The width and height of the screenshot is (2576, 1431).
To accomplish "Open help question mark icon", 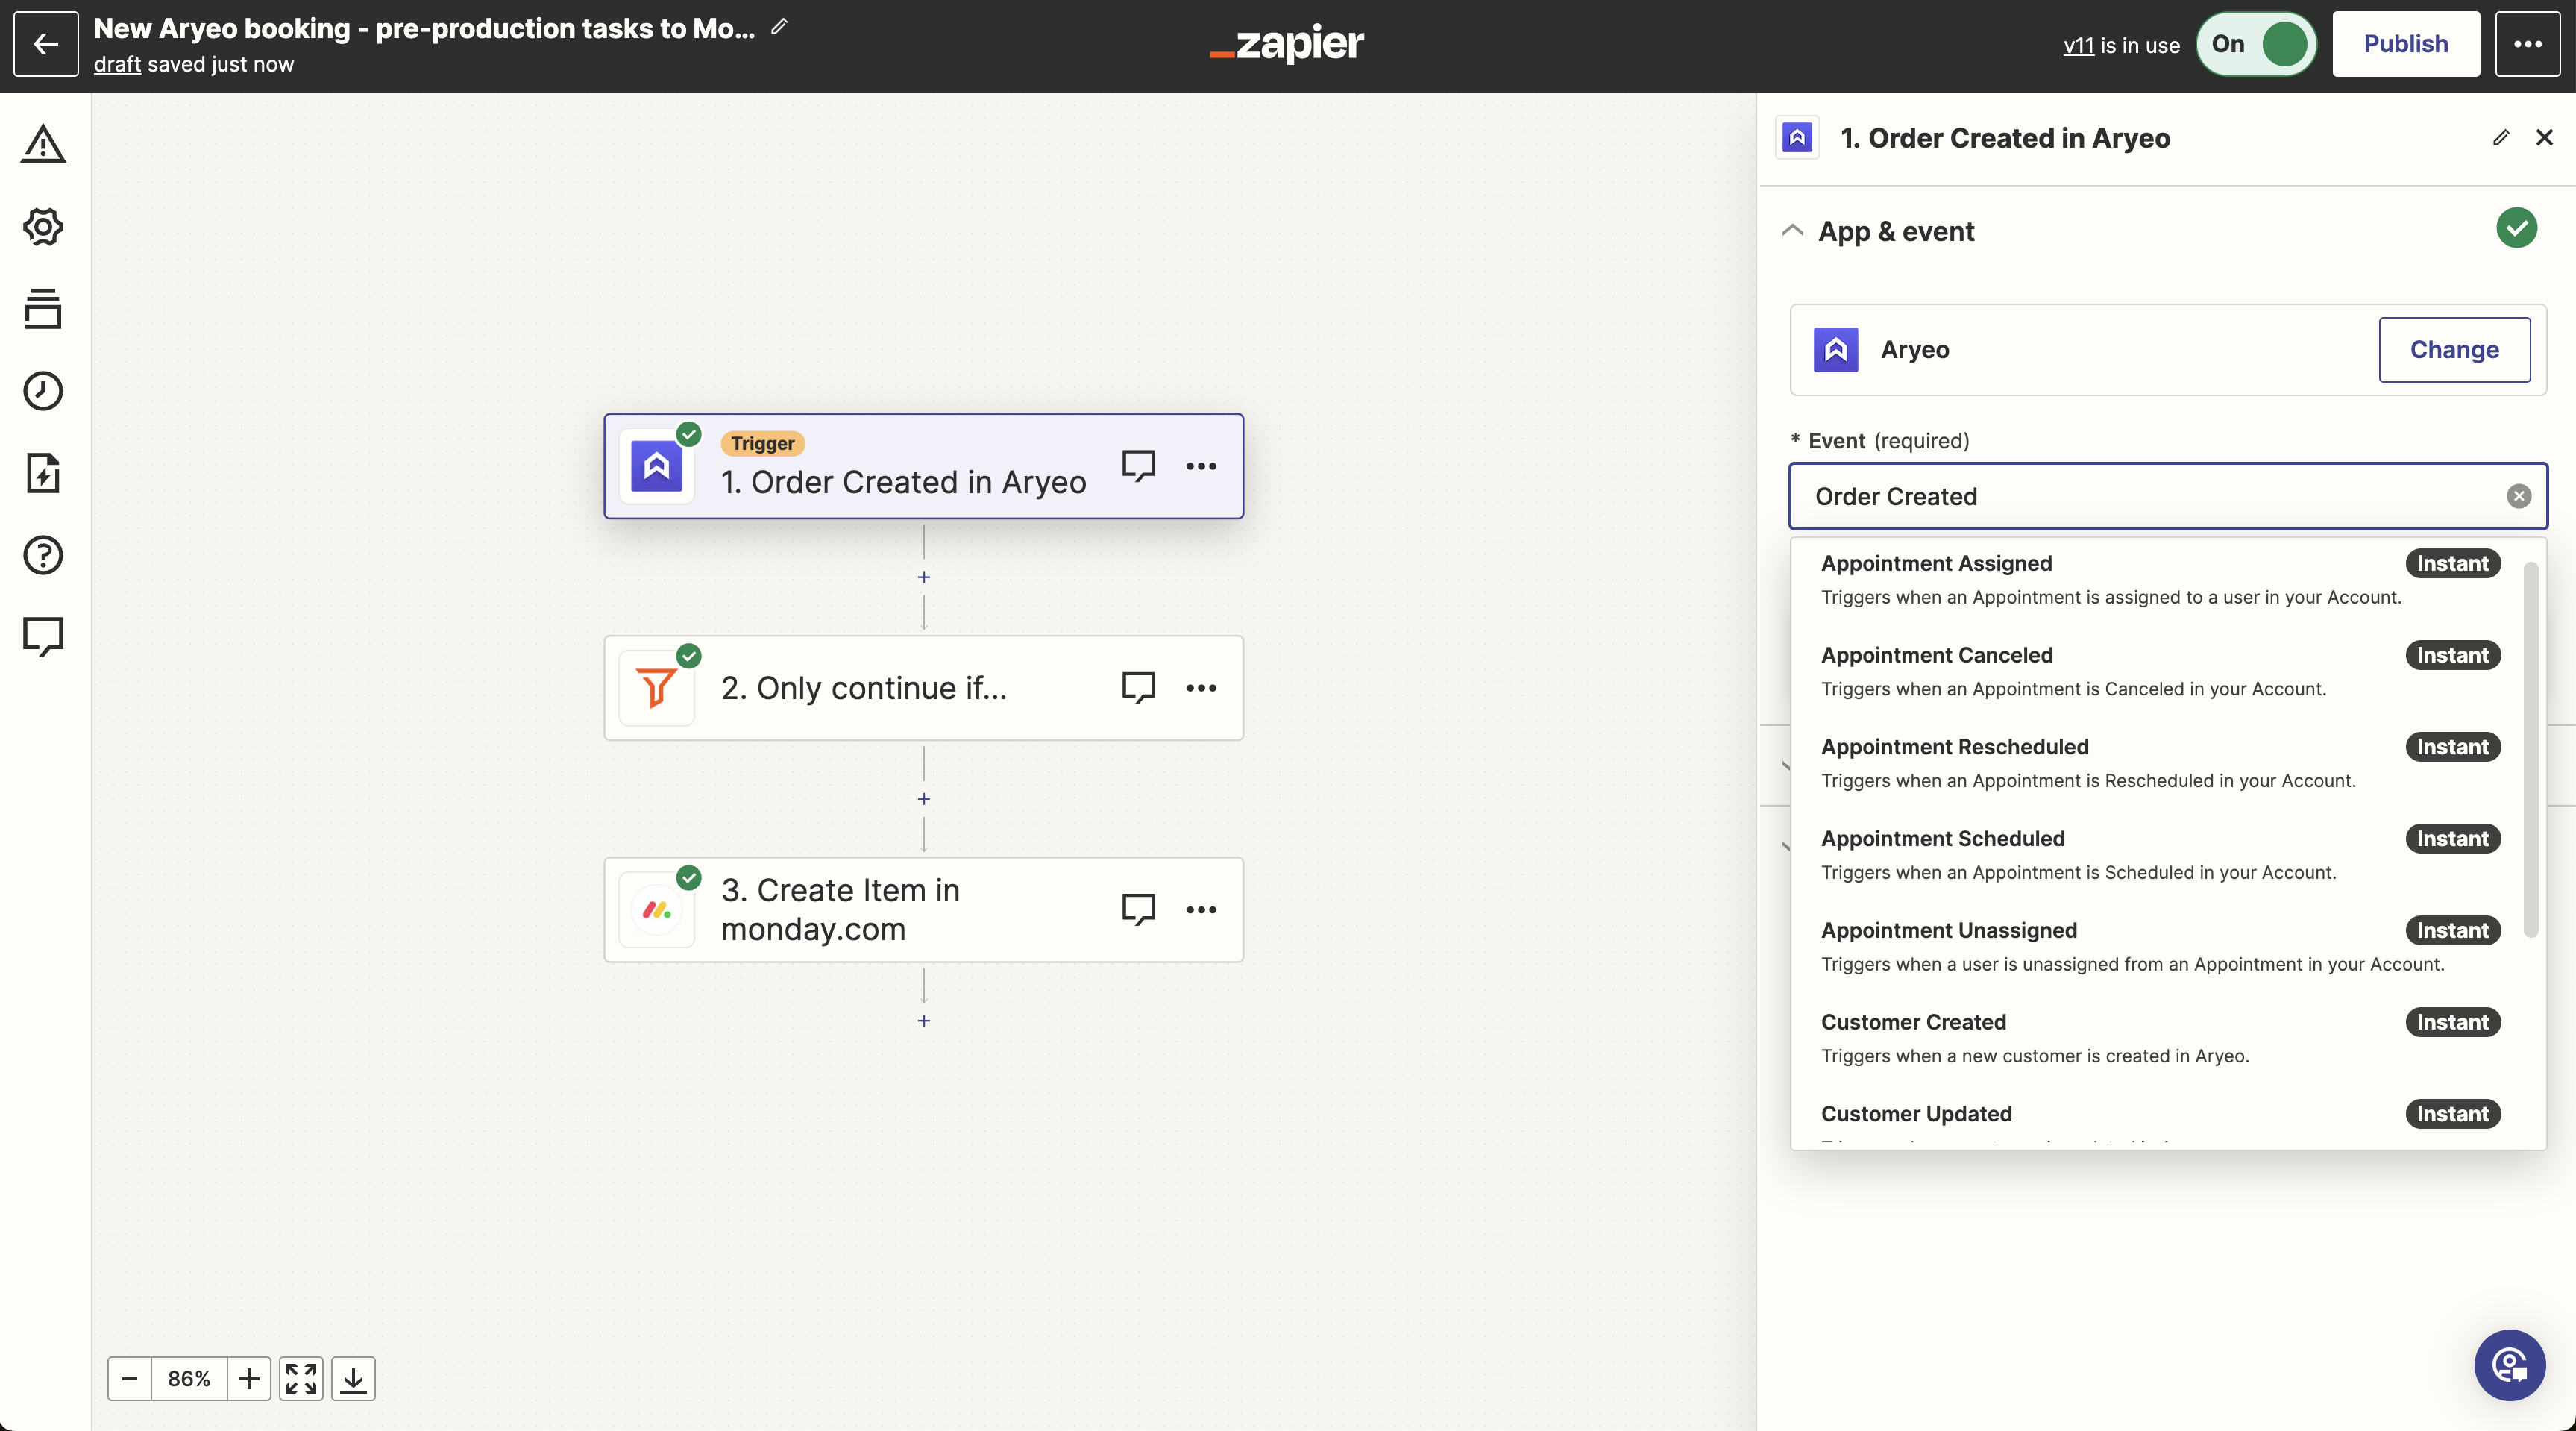I will [x=43, y=554].
